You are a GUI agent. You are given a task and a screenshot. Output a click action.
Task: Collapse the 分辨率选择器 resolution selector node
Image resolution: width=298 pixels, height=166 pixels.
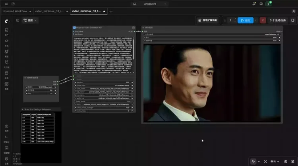click(x=25, y=78)
